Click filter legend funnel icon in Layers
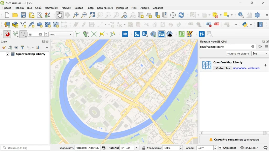This screenshot has width=269, height=151. [22, 47]
